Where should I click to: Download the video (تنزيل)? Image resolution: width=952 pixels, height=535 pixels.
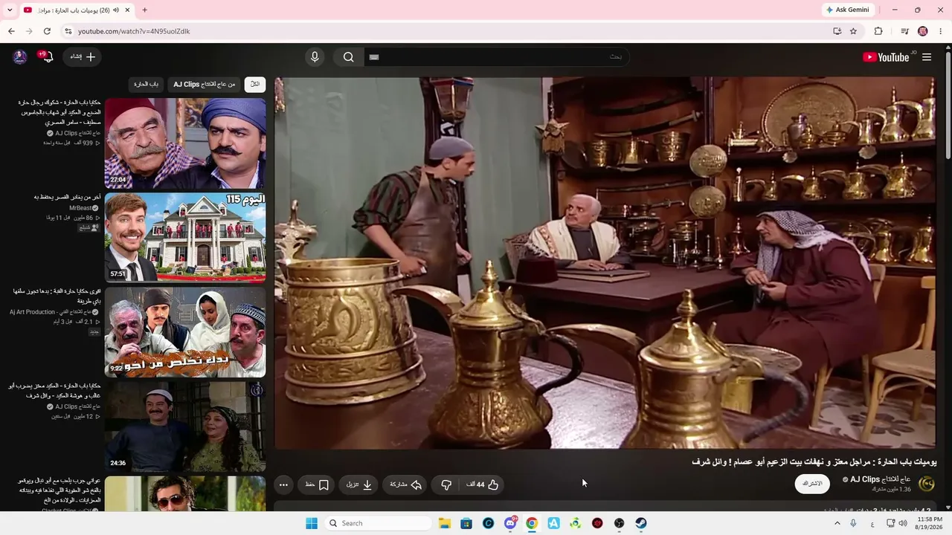pos(359,484)
